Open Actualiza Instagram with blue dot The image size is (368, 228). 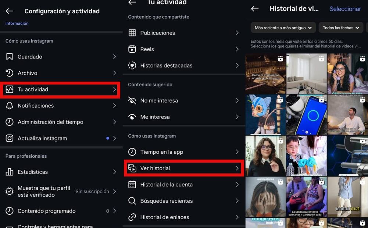pyautogui.click(x=60, y=138)
